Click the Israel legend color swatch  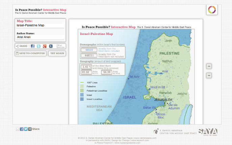click(82, 95)
